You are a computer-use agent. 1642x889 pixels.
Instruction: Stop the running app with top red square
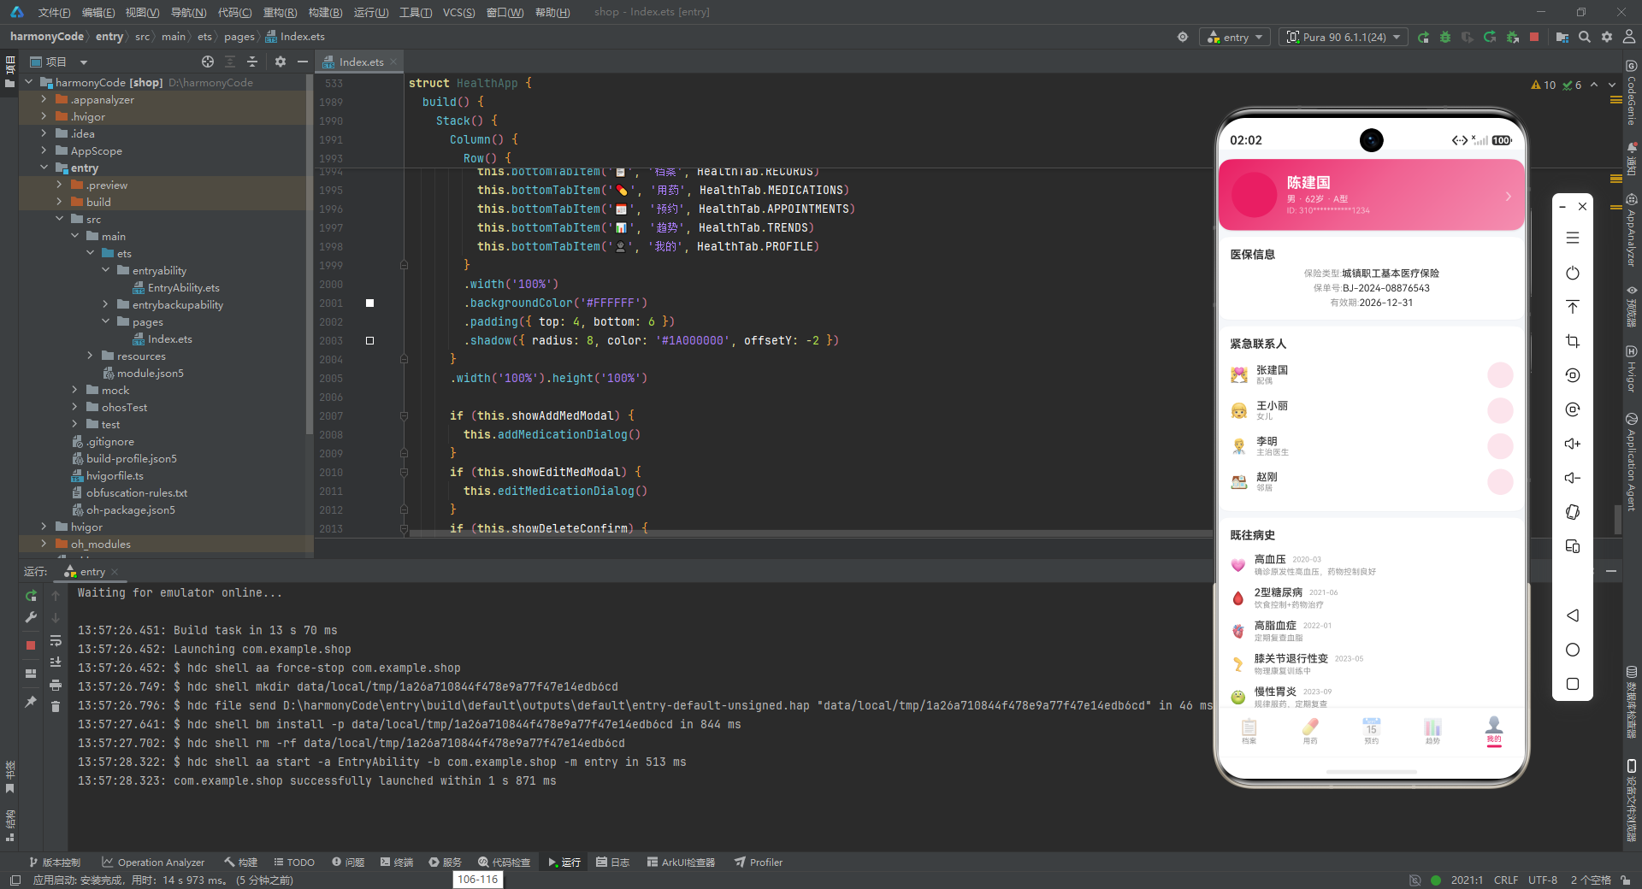tap(1534, 37)
